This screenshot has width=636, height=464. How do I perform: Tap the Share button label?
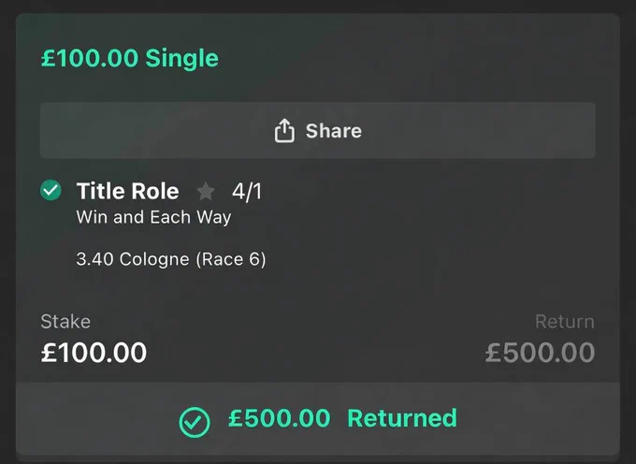[333, 131]
